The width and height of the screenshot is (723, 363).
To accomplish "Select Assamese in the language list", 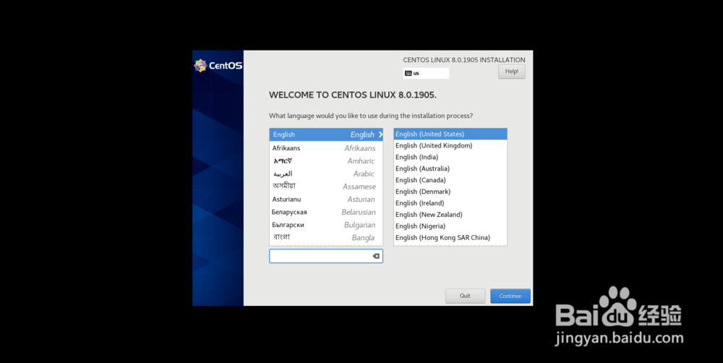I will 326,187.
